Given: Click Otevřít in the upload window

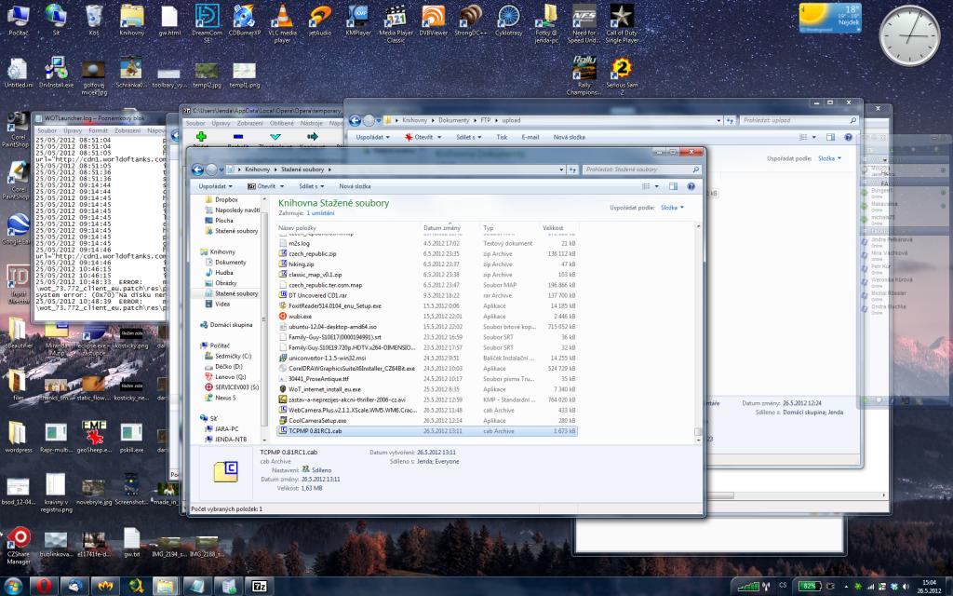Looking at the screenshot, I should pyautogui.click(x=420, y=138).
